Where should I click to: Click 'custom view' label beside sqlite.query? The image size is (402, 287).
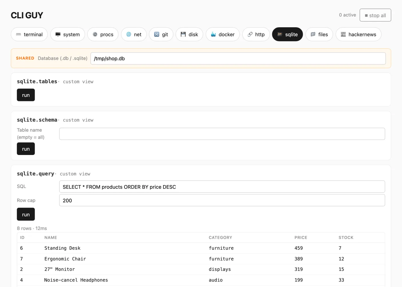(75, 174)
